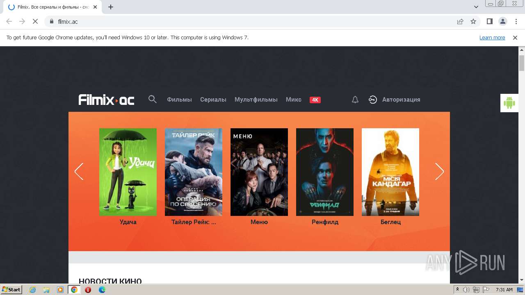Show hidden system tray icons
The width and height of the screenshot is (525, 295).
point(458,290)
